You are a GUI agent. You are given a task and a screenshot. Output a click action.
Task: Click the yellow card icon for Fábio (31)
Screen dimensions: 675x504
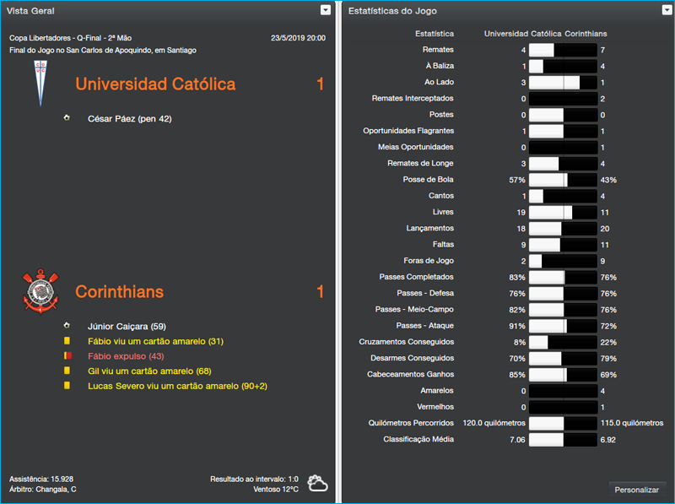[67, 341]
